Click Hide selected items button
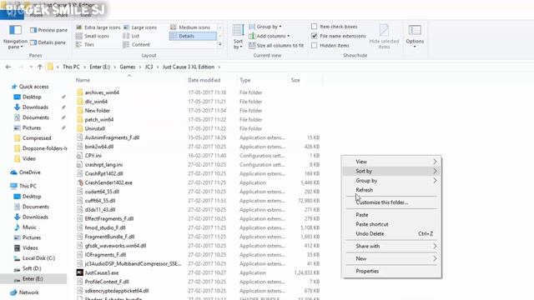This screenshot has height=300, width=534. pyautogui.click(x=384, y=37)
